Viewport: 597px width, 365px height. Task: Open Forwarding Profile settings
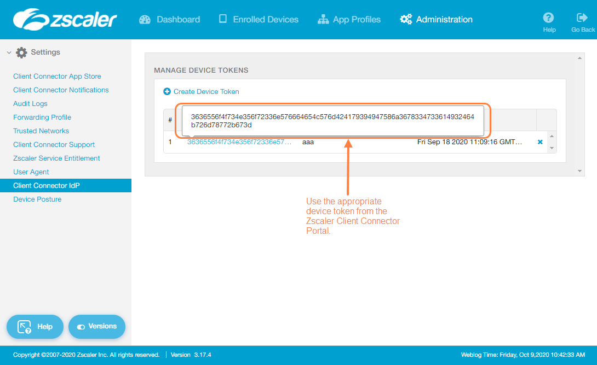pos(42,117)
